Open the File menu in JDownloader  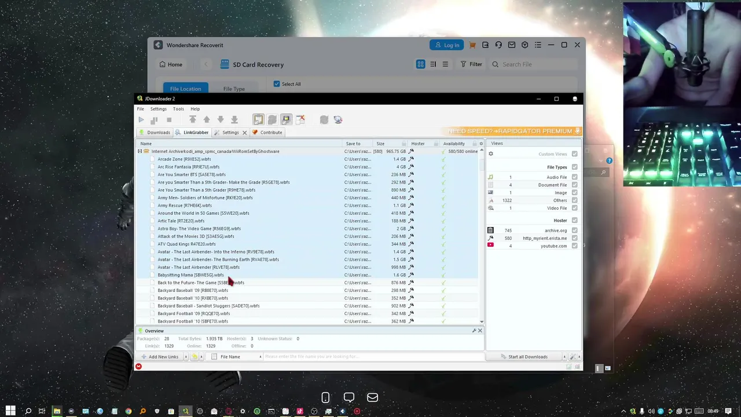(140, 109)
